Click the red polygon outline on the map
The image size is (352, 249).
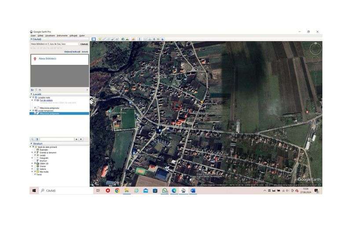[177, 106]
